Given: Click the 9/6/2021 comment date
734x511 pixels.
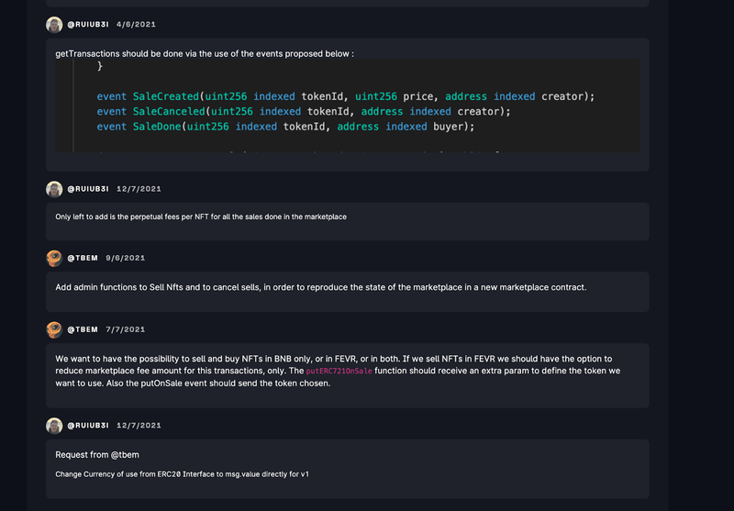Looking at the screenshot, I should (x=125, y=258).
